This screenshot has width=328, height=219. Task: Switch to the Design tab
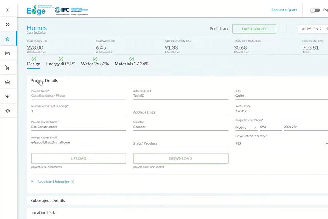pos(34,64)
